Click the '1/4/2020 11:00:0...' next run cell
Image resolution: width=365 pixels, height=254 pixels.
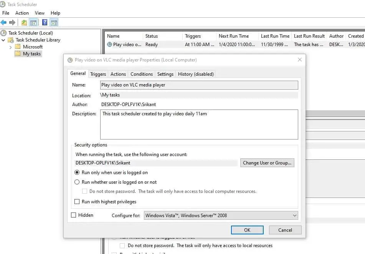[237, 45]
